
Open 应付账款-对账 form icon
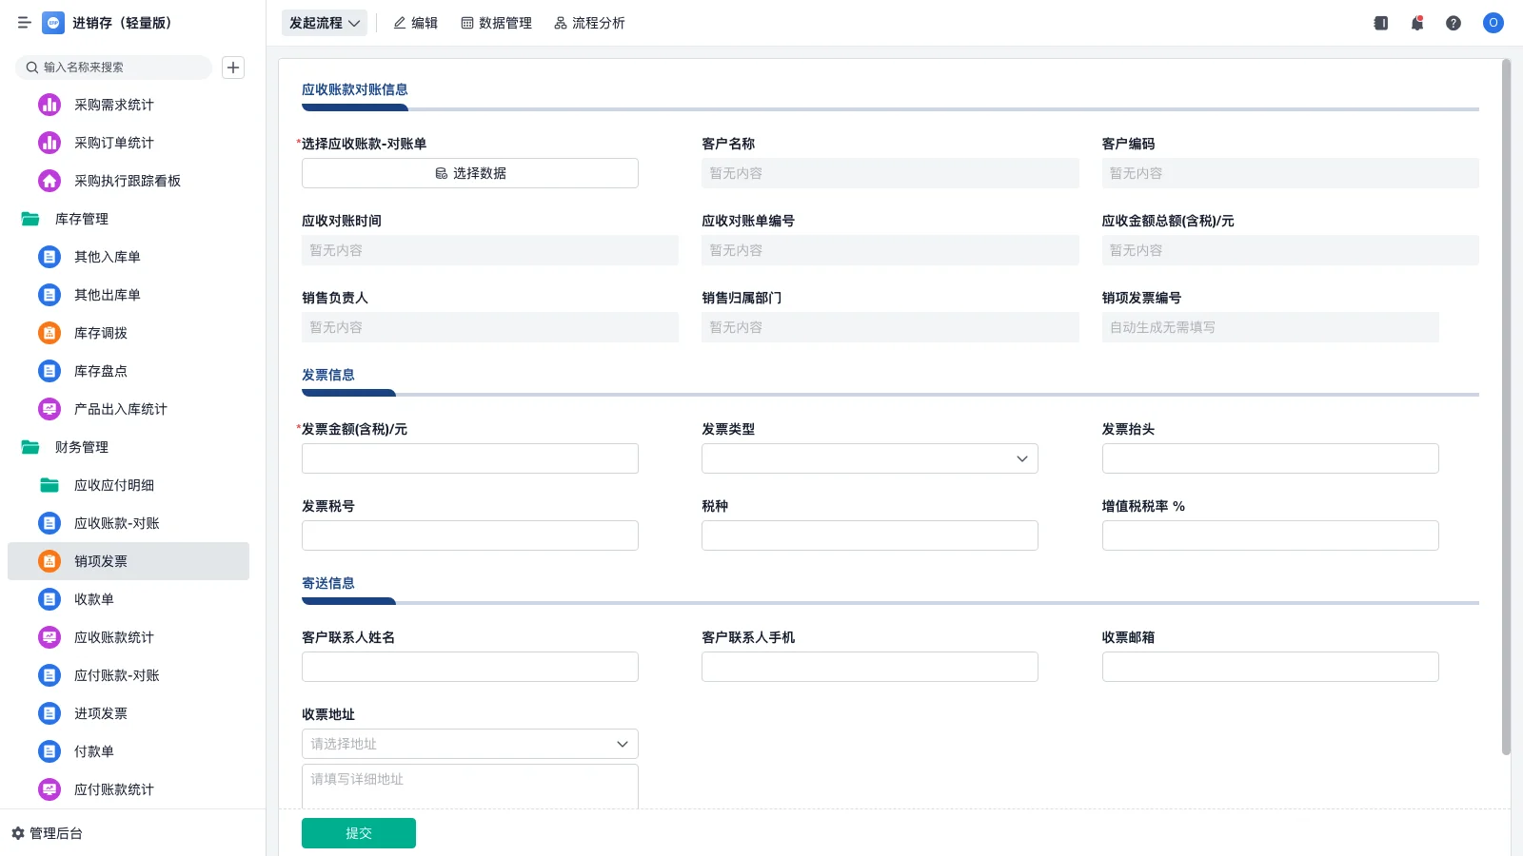(49, 675)
